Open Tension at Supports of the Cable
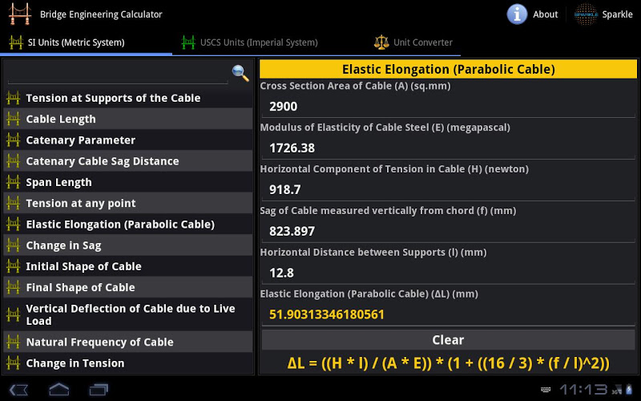 point(128,98)
